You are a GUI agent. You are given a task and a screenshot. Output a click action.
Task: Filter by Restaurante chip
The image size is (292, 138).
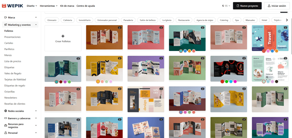pos(184,20)
